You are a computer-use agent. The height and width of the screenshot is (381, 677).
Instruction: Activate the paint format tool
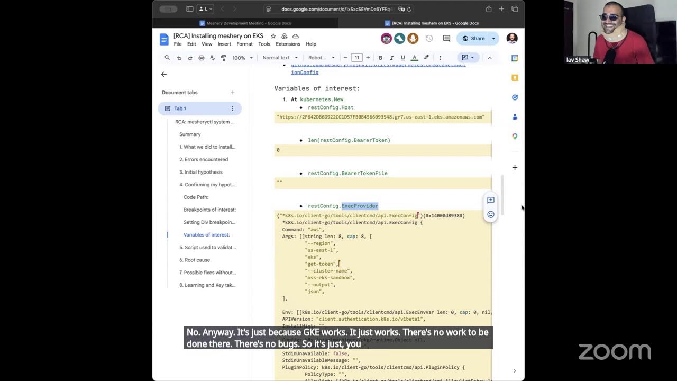pyautogui.click(x=223, y=58)
